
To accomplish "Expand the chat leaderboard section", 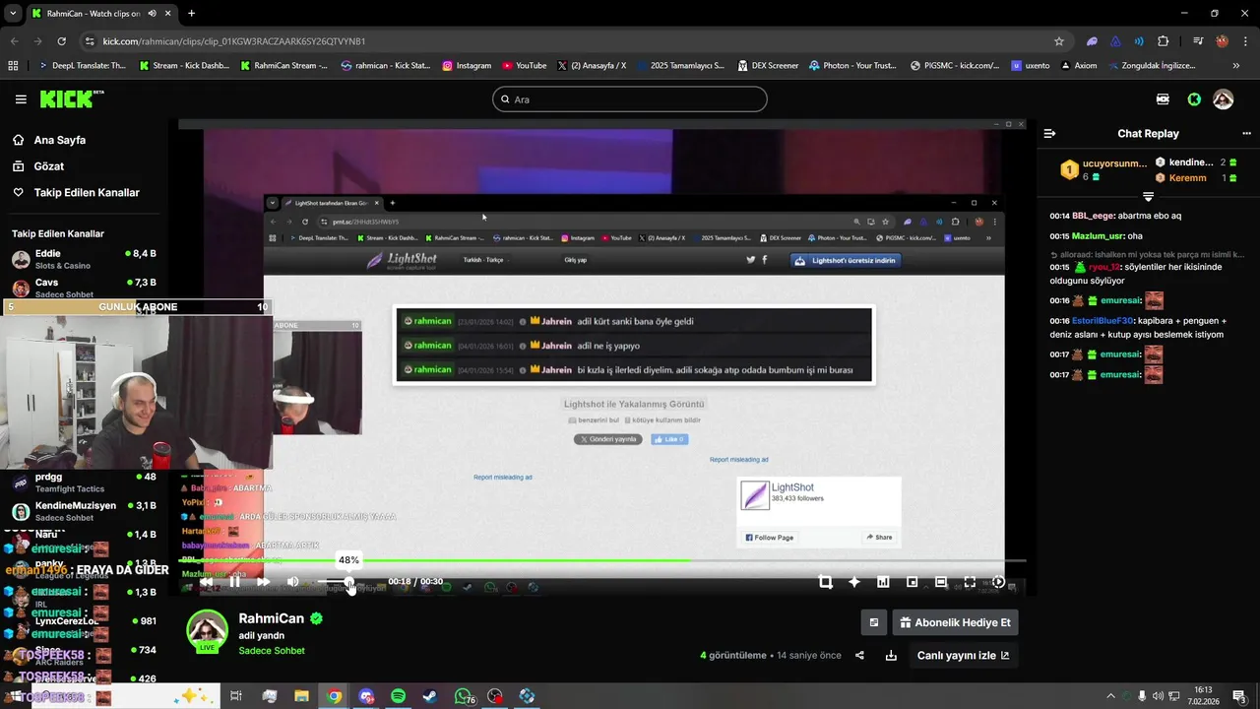I will click(1148, 196).
